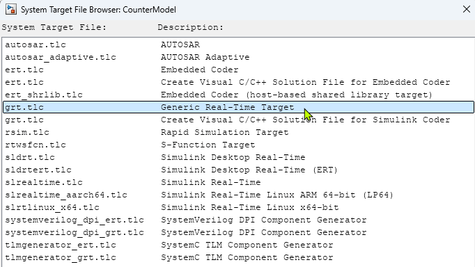Select slrealtime.tlc Simulink Real-Time
475x267 pixels.
pyautogui.click(x=238, y=182)
